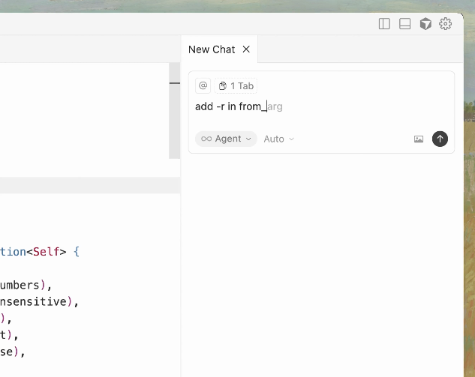
Task: Click the 'nsensitive),' code line
Action: pyautogui.click(x=39, y=301)
